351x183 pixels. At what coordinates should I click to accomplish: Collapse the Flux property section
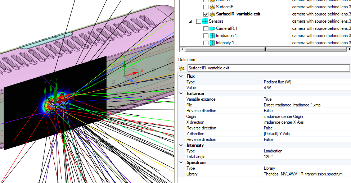(181, 76)
